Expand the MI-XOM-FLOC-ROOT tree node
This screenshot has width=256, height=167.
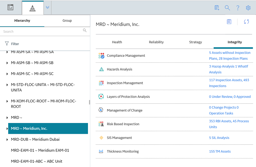[x=7, y=101]
